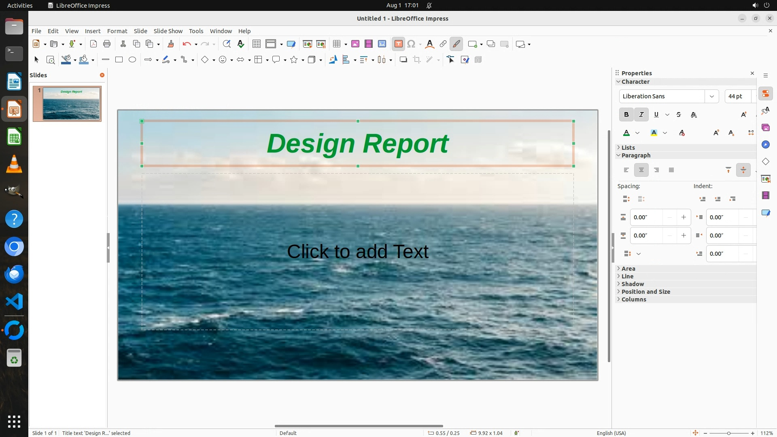Open the Slide Show menu
Image resolution: width=777 pixels, height=437 pixels.
[x=168, y=31]
